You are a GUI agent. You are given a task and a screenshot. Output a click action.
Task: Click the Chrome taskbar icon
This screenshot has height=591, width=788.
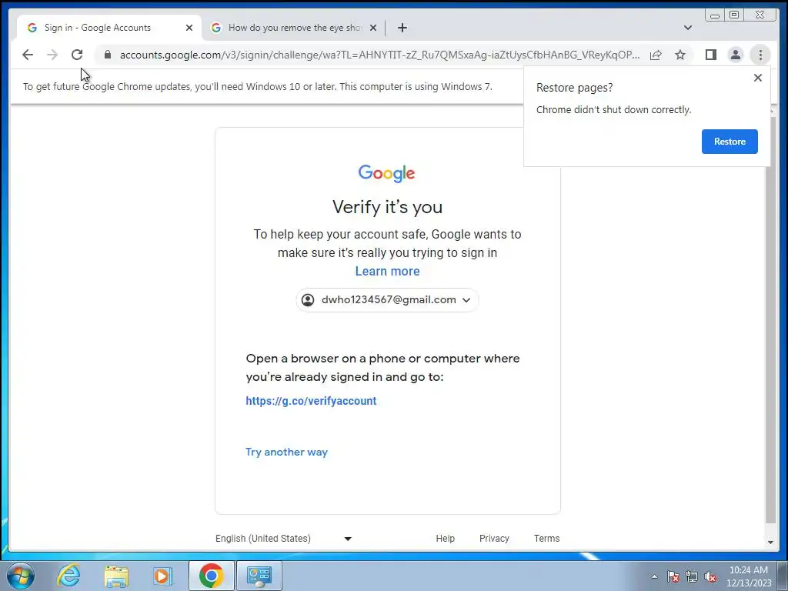[212, 576]
